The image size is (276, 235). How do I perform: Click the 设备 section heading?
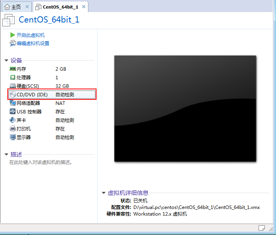16,60
